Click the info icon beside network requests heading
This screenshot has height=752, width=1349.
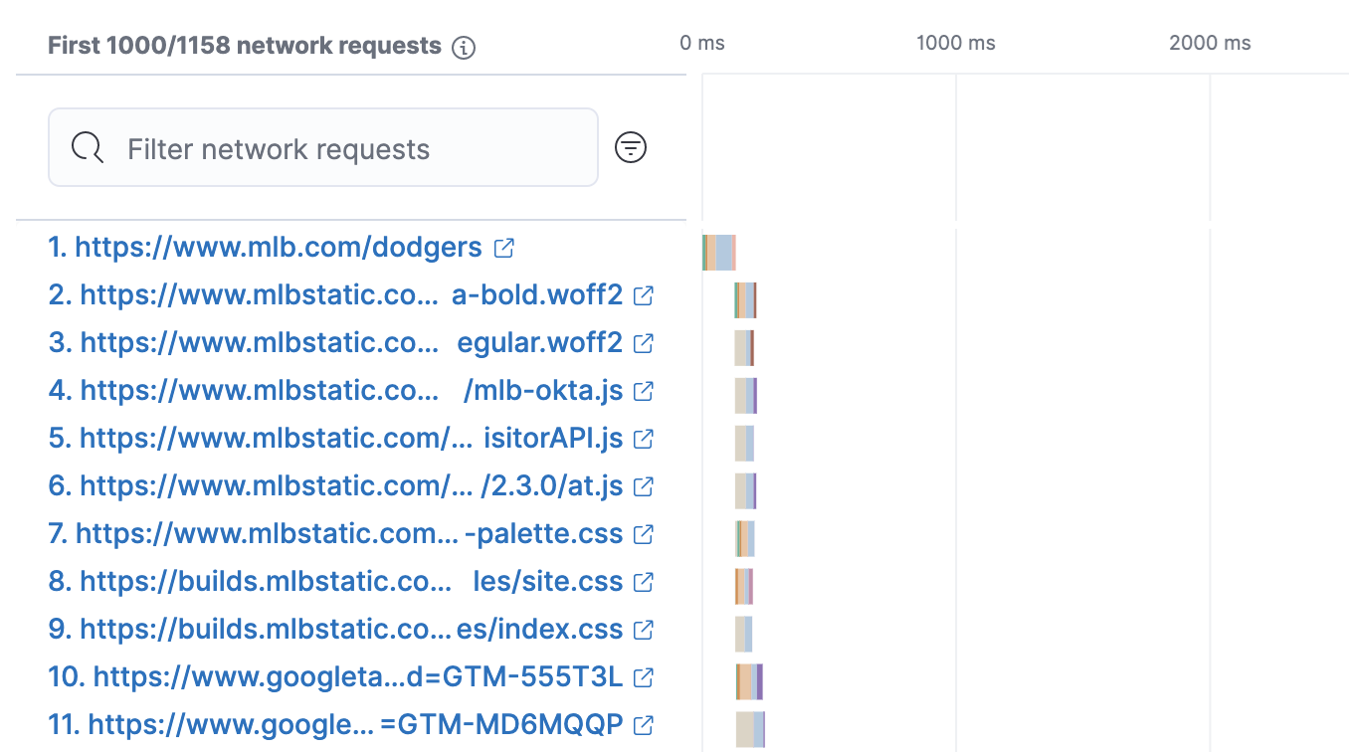click(464, 47)
